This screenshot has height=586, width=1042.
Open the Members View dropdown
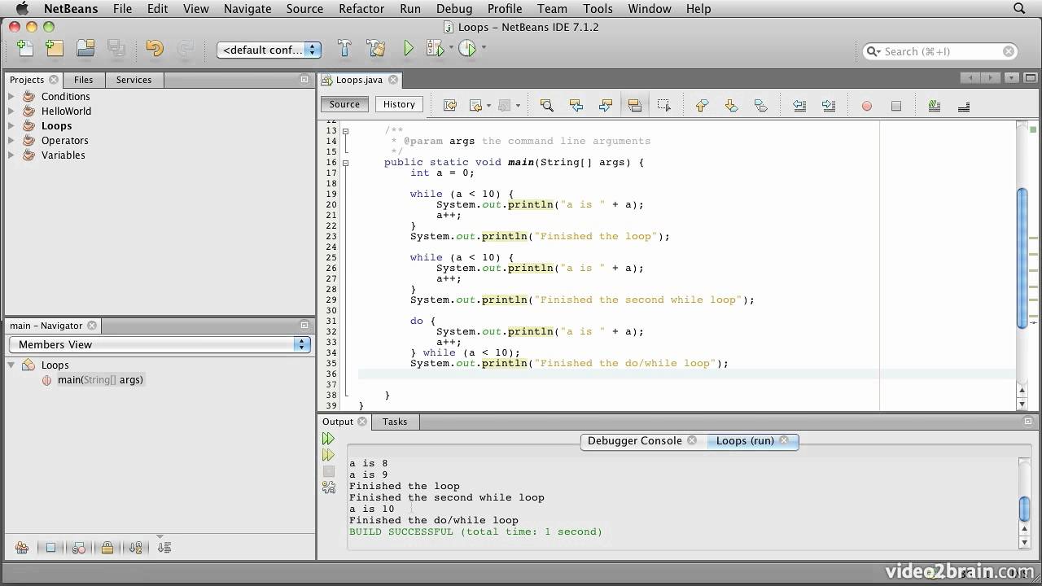point(160,344)
